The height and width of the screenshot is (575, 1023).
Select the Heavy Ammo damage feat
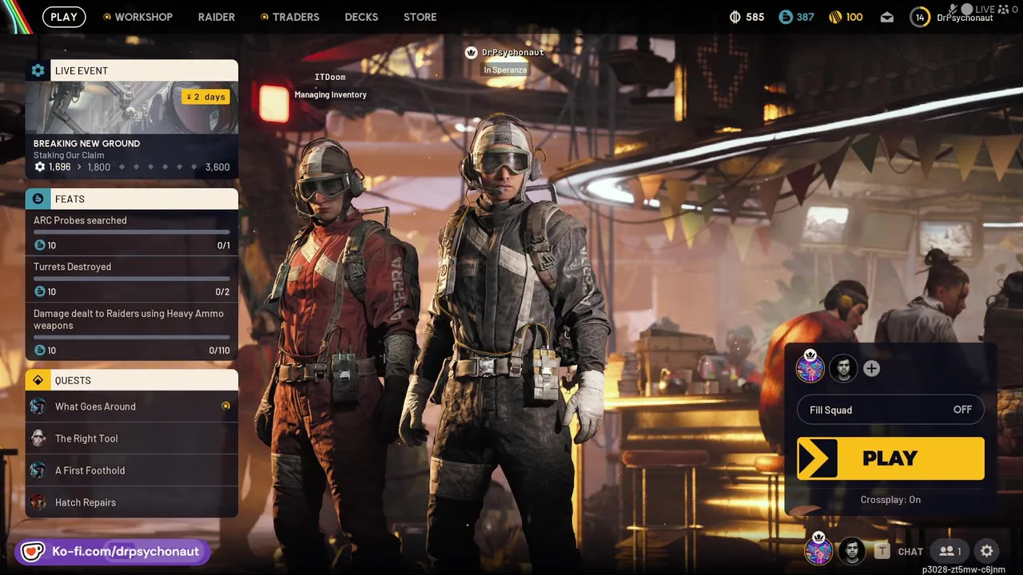click(x=132, y=331)
